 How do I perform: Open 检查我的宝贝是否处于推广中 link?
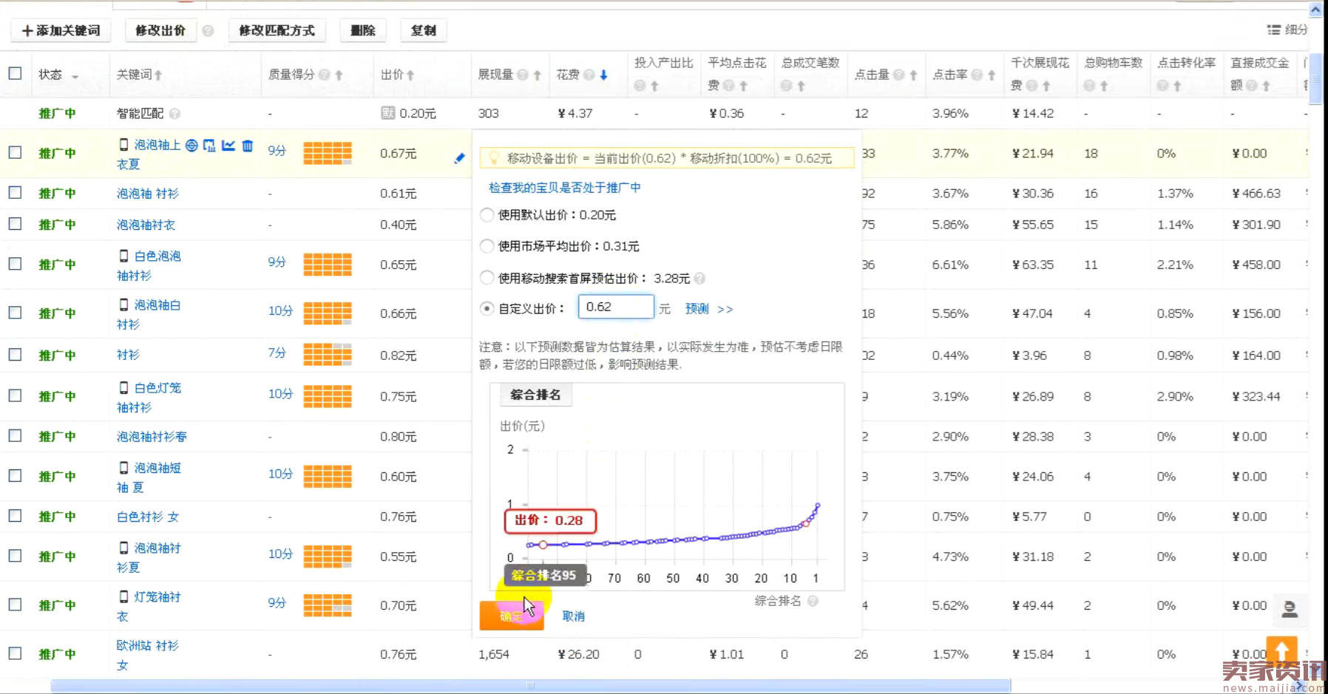(x=564, y=188)
